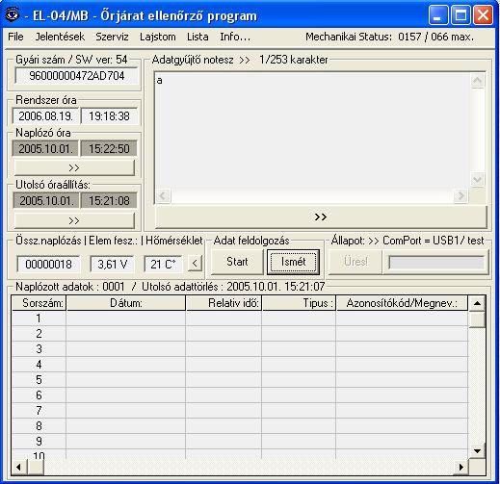Click the Mechanikai Status text
The width and height of the screenshot is (500, 484).
click(x=389, y=37)
